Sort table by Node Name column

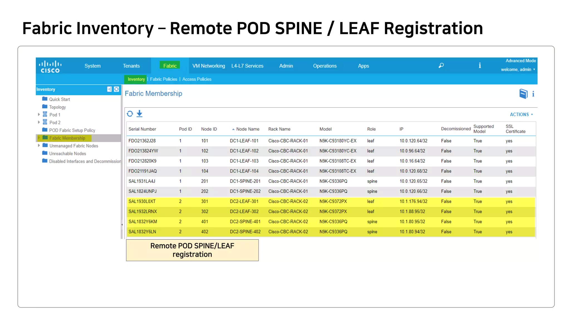point(247,129)
